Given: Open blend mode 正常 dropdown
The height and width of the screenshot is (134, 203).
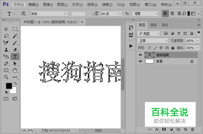Looking at the screenshot, I should [x=153, y=41].
